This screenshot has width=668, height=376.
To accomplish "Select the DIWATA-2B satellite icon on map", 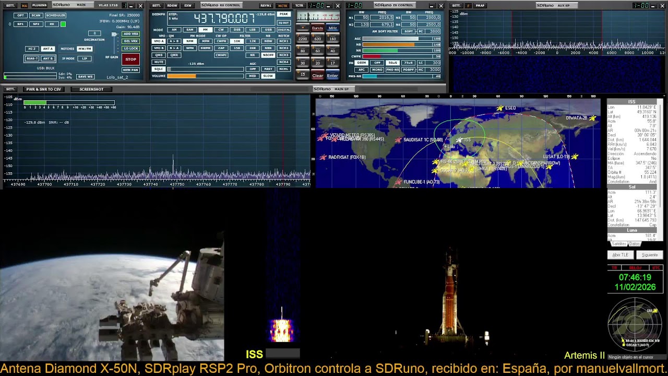I will [592, 118].
